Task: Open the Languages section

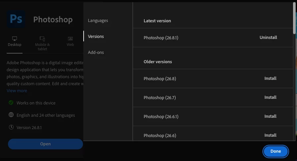Action: point(98,21)
